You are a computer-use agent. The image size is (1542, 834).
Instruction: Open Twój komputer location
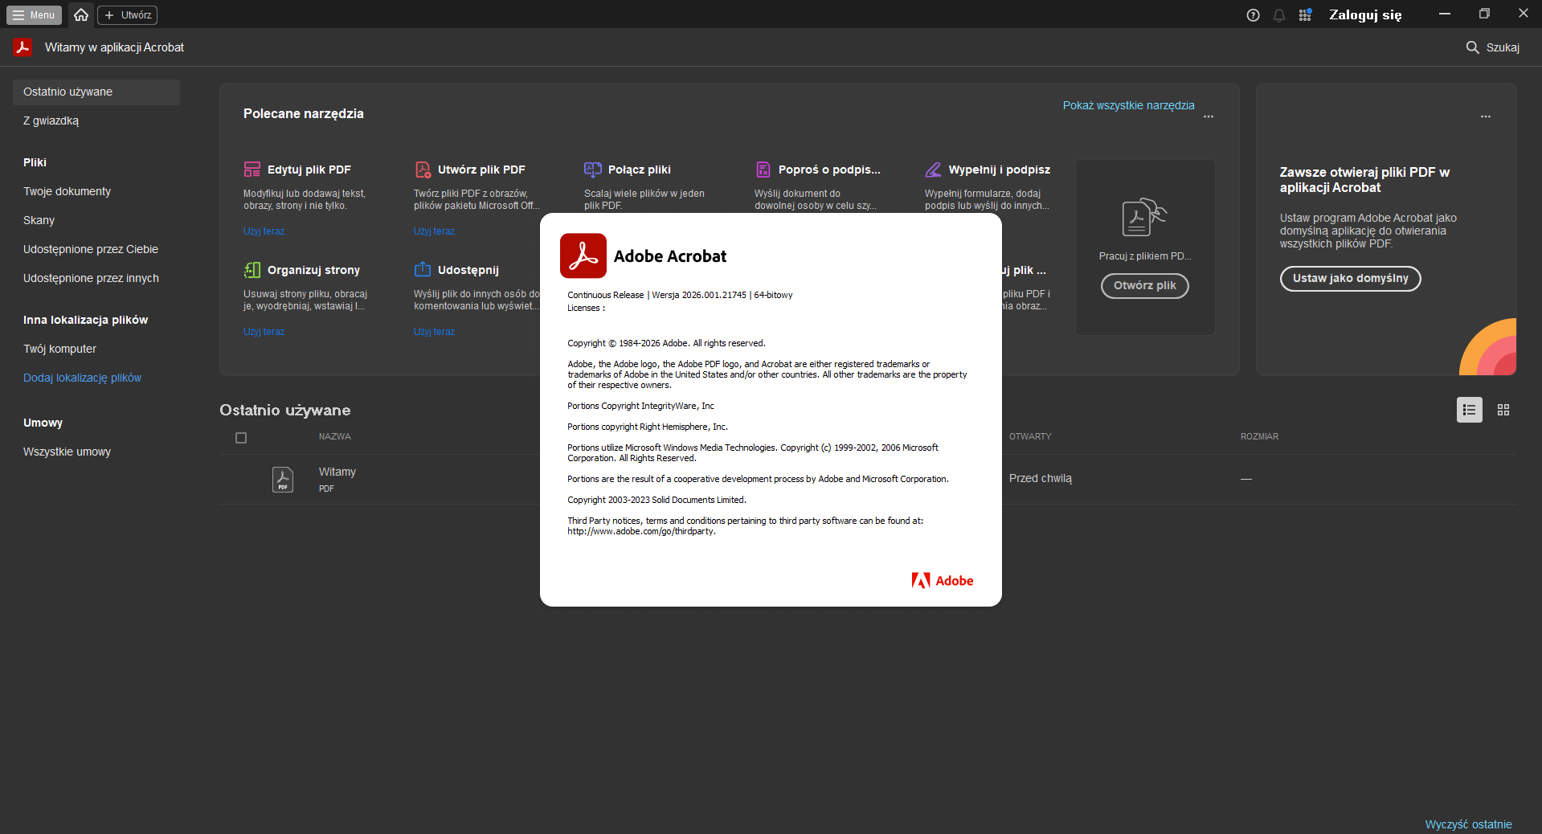[x=96, y=350]
